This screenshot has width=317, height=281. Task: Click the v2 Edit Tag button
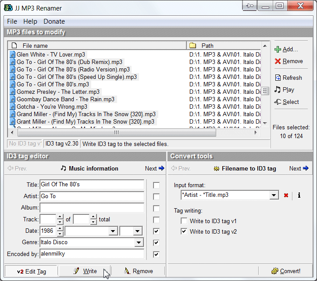coord(31,271)
